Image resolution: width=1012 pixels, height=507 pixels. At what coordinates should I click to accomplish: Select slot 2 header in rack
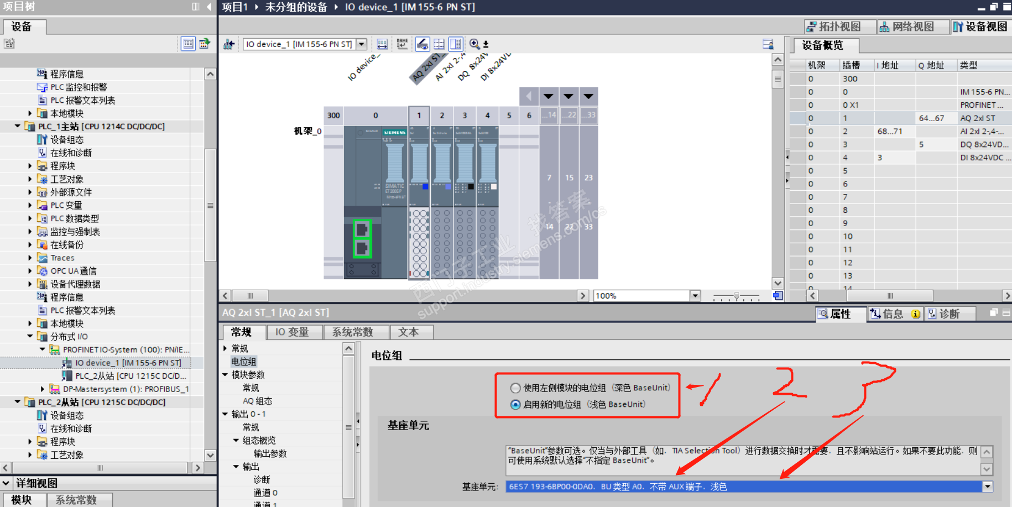tap(442, 116)
